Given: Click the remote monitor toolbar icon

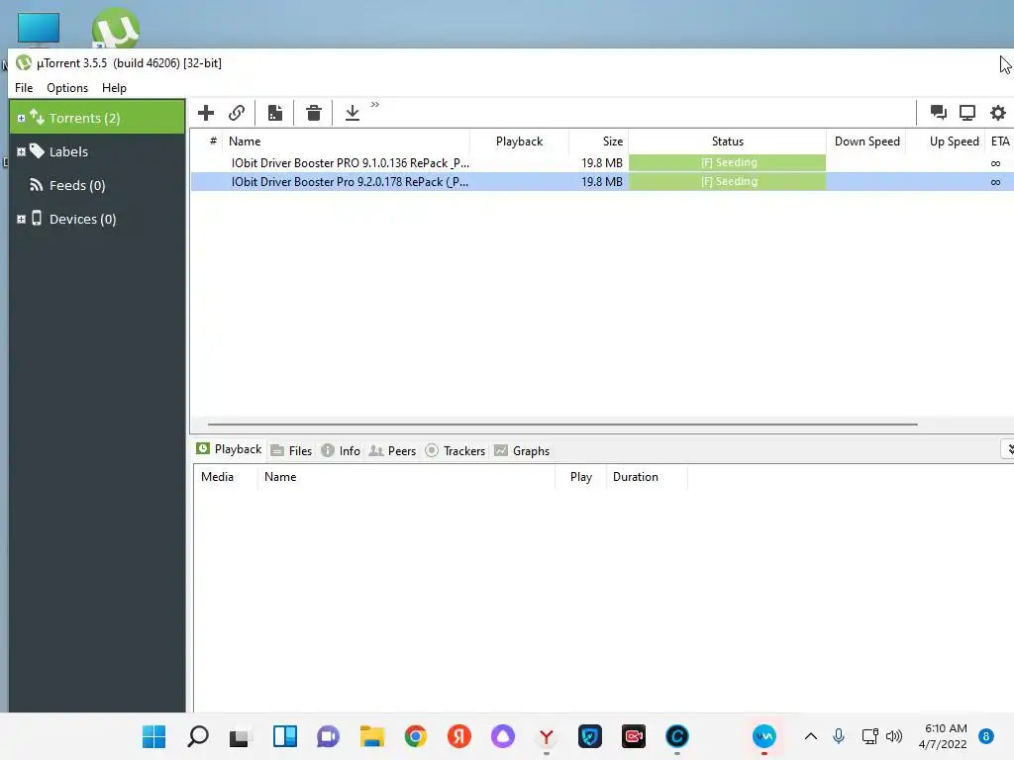Looking at the screenshot, I should 967,113.
